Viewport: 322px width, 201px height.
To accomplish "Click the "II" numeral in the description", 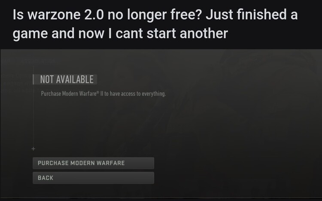I will tap(102, 94).
